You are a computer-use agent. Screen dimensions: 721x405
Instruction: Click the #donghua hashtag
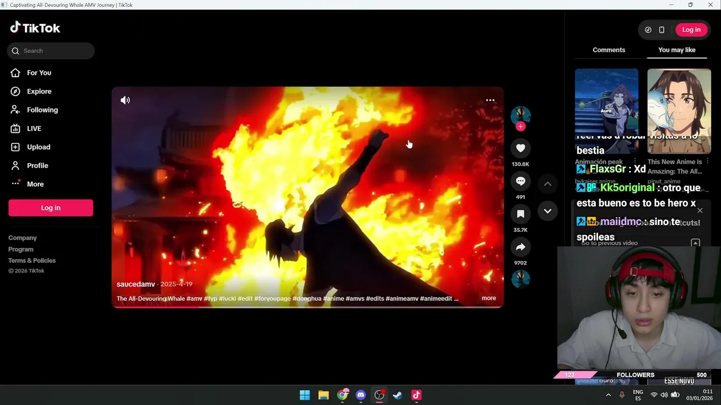click(307, 299)
